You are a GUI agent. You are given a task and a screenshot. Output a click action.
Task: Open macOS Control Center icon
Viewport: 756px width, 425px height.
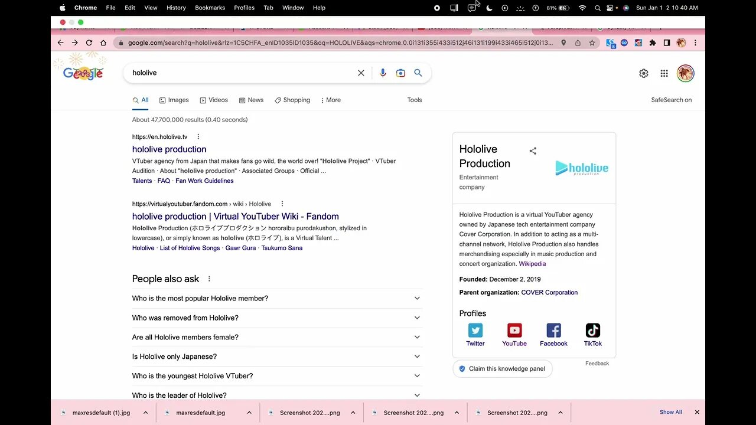pos(611,8)
